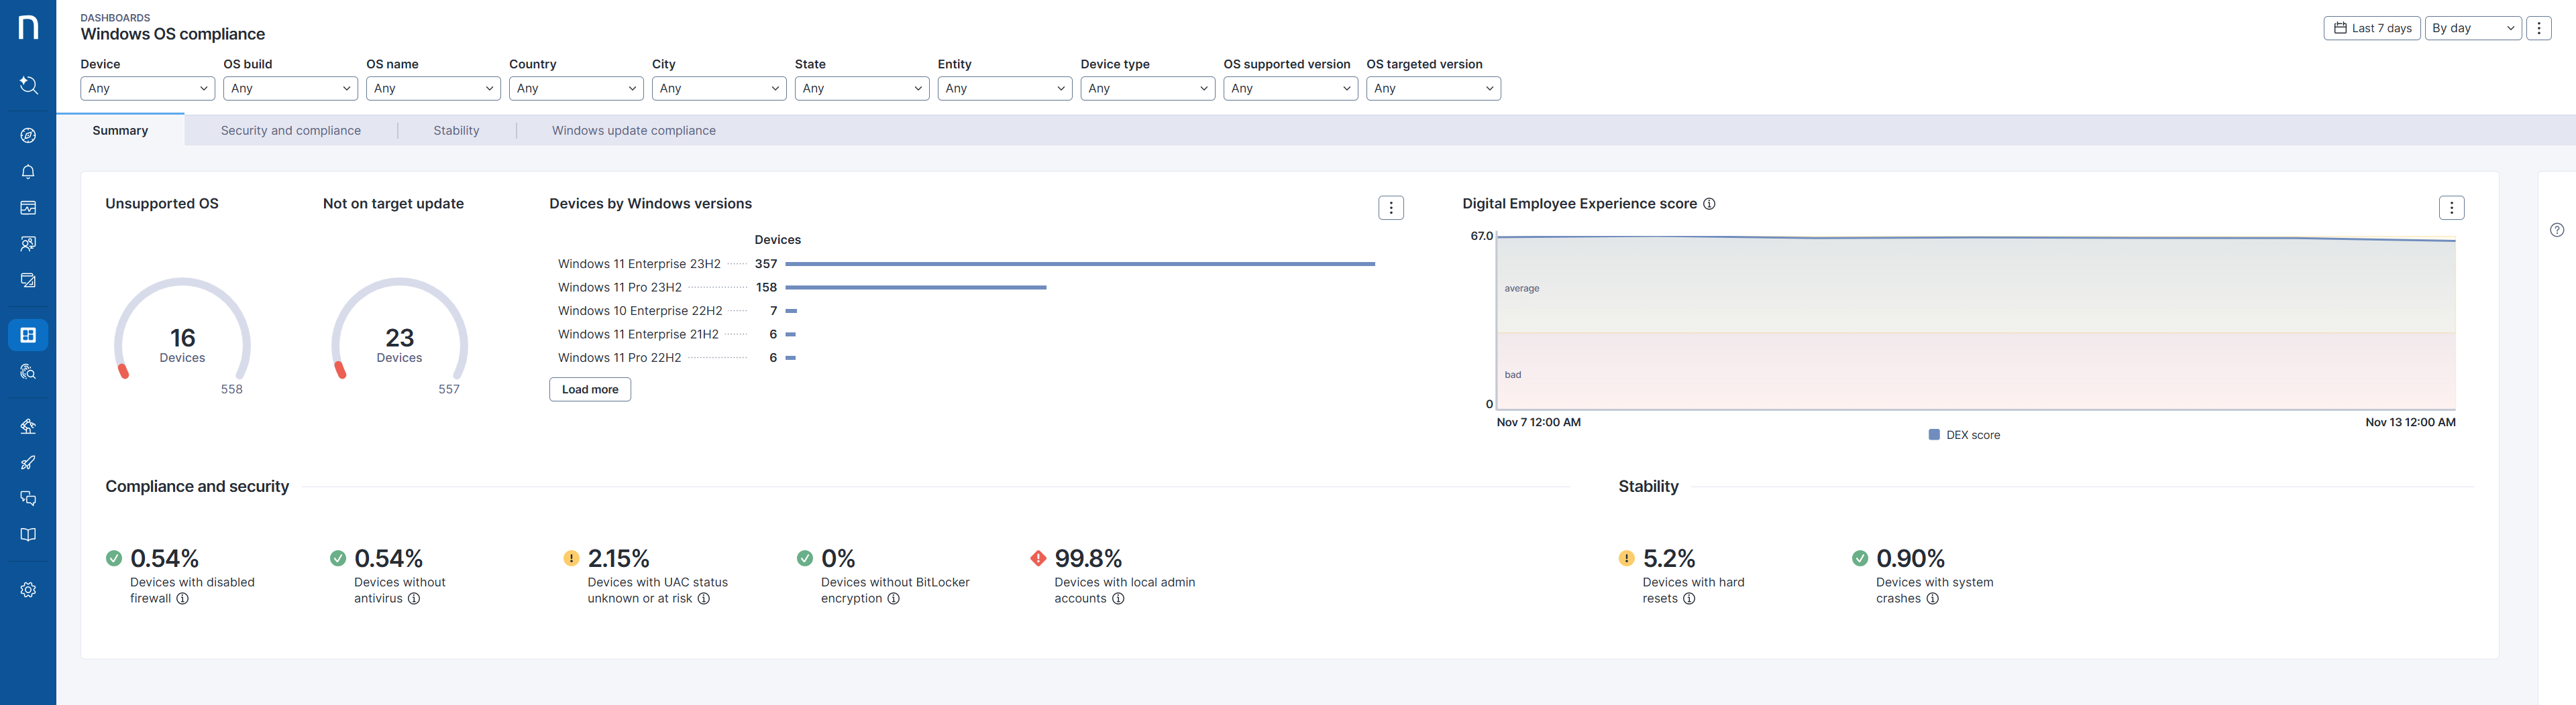Expand the OS build filter dropdown
This screenshot has height=705, width=2576.
click(290, 89)
